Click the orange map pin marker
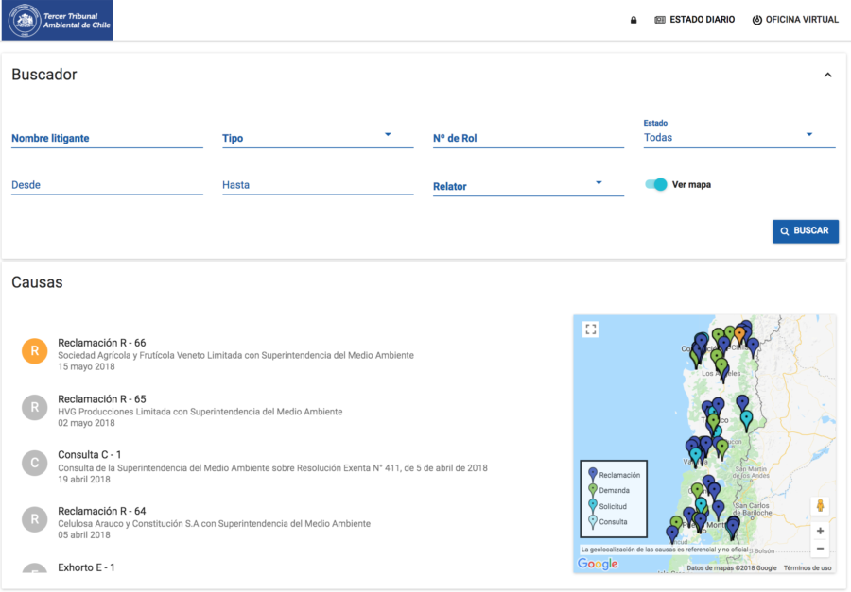The width and height of the screenshot is (851, 592). pos(739,334)
